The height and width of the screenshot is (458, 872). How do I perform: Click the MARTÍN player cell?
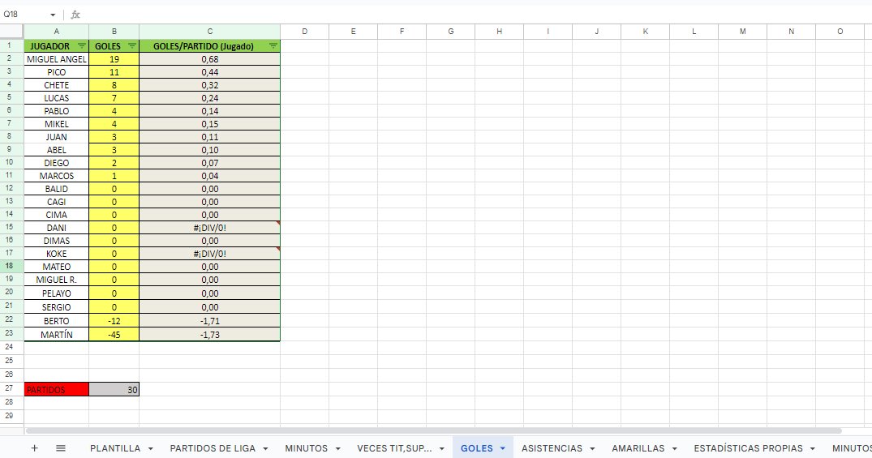(x=56, y=335)
